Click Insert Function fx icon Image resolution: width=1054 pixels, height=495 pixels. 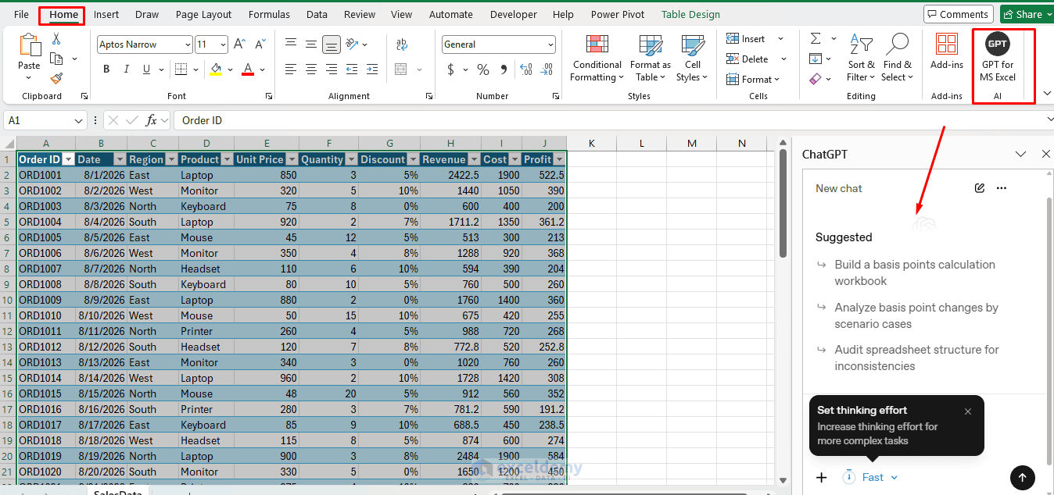[x=152, y=120]
